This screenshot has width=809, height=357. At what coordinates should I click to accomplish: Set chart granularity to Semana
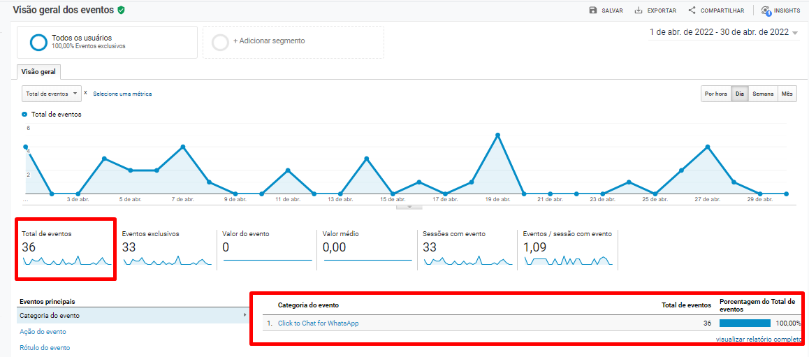pos(763,94)
